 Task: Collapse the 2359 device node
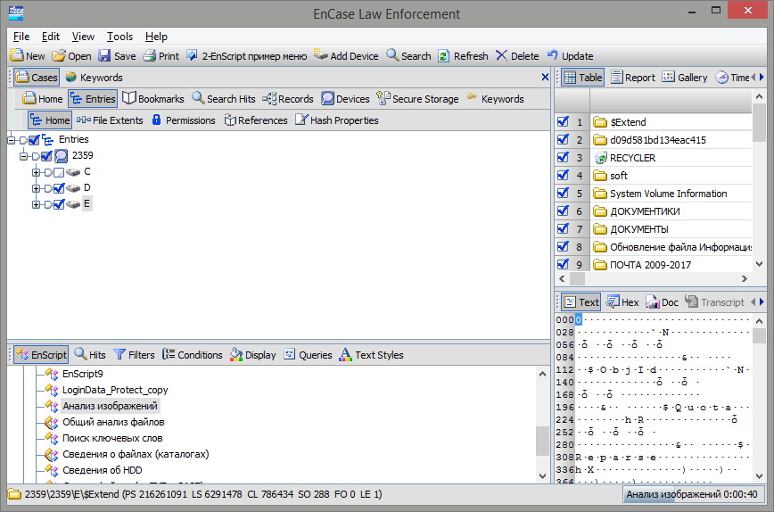pyautogui.click(x=23, y=156)
